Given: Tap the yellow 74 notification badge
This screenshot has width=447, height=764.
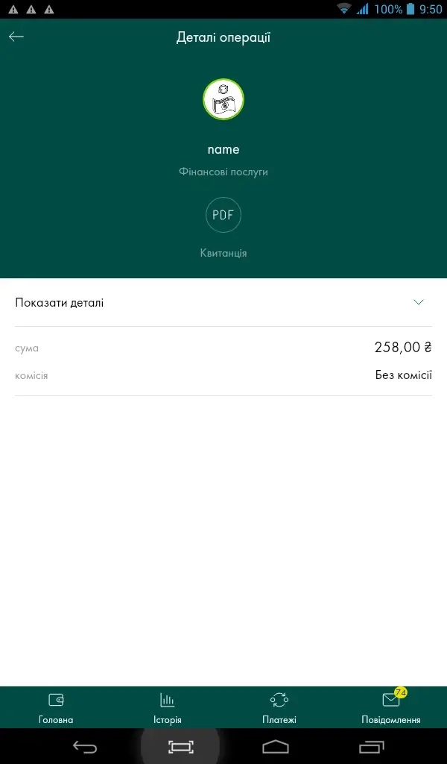Looking at the screenshot, I should (x=401, y=692).
